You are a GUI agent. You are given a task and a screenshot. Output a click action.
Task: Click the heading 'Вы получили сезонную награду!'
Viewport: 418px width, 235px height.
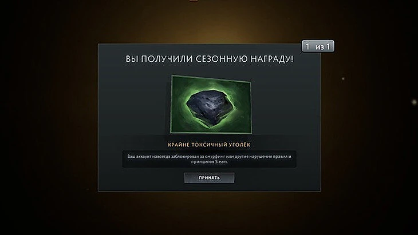(209, 59)
